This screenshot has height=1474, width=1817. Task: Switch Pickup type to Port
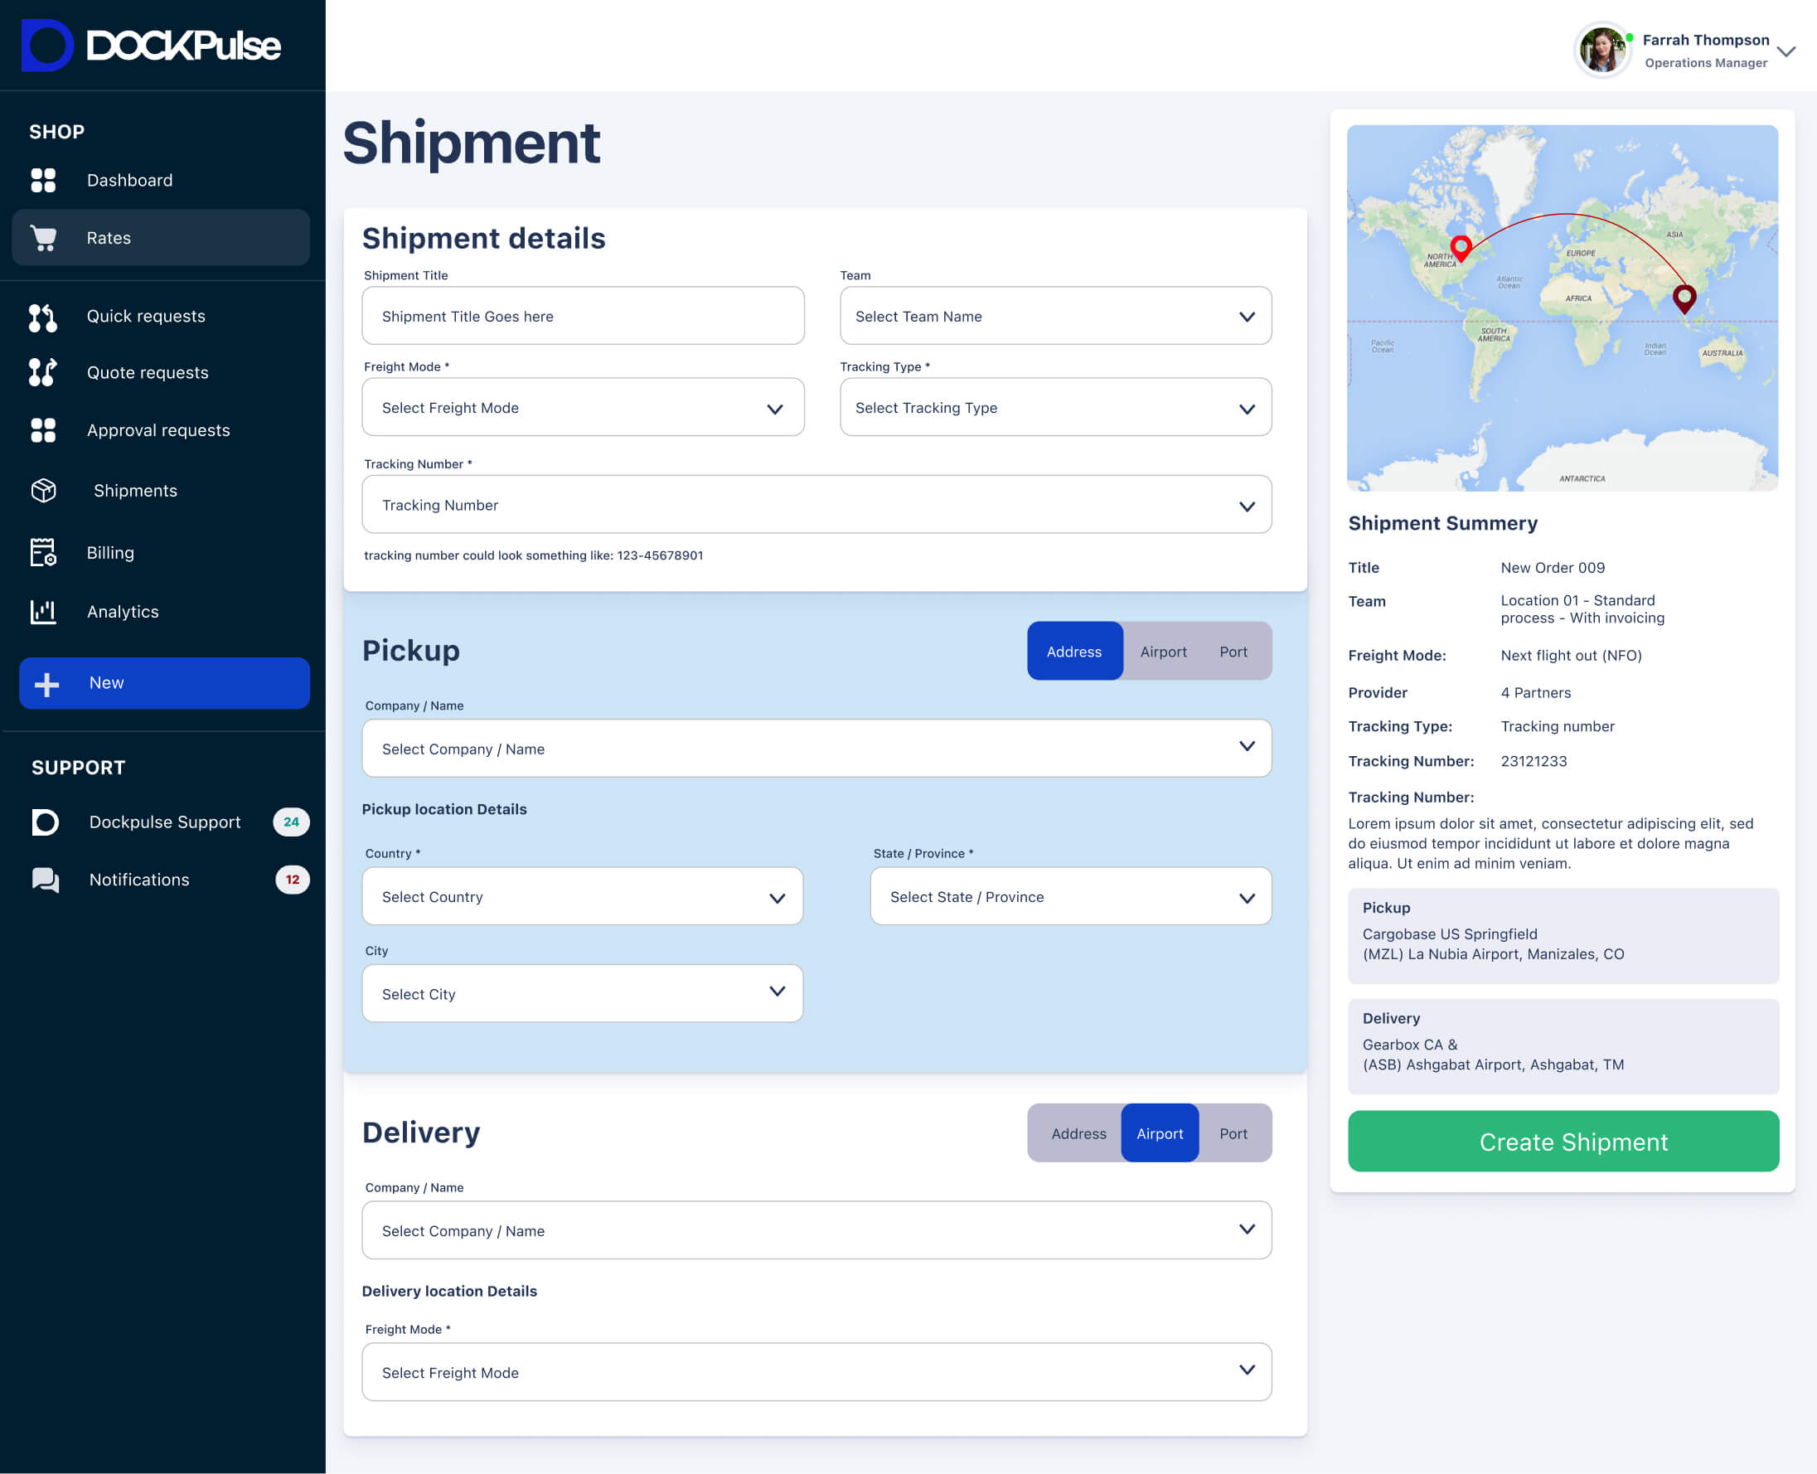coord(1233,652)
